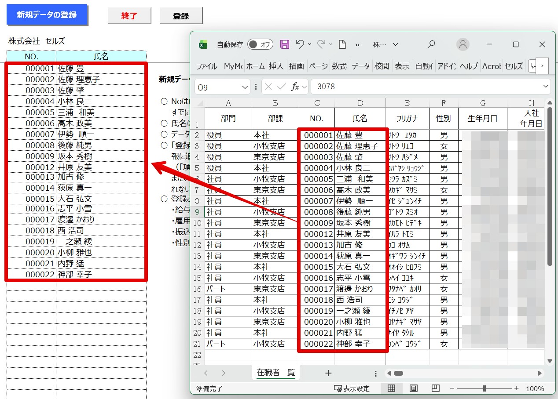The width and height of the screenshot is (558, 399).
Task: Click the Insert Function fx icon
Action: point(295,87)
